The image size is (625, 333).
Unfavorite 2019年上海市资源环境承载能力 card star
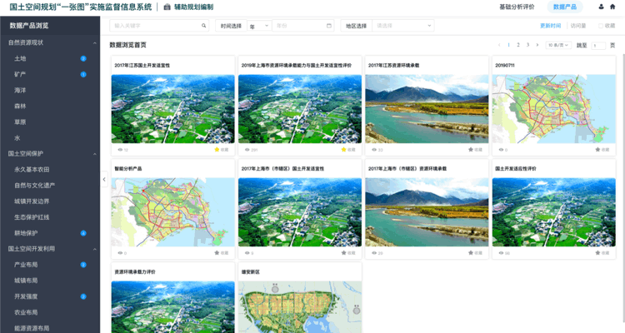[343, 149]
